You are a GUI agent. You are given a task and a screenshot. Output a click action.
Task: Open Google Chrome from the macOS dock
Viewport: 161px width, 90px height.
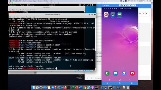tap(85, 87)
